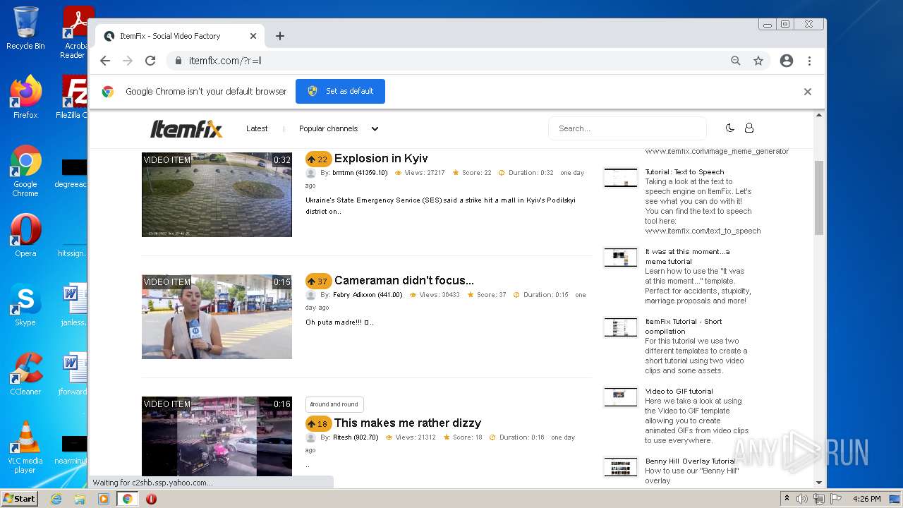Toggle dark mode moon icon
Image resolution: width=903 pixels, height=508 pixels.
(730, 128)
